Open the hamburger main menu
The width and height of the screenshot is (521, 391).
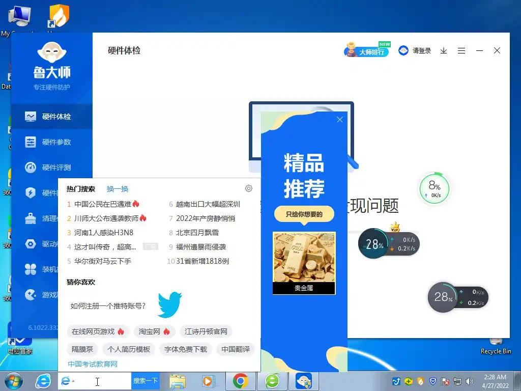[461, 50]
